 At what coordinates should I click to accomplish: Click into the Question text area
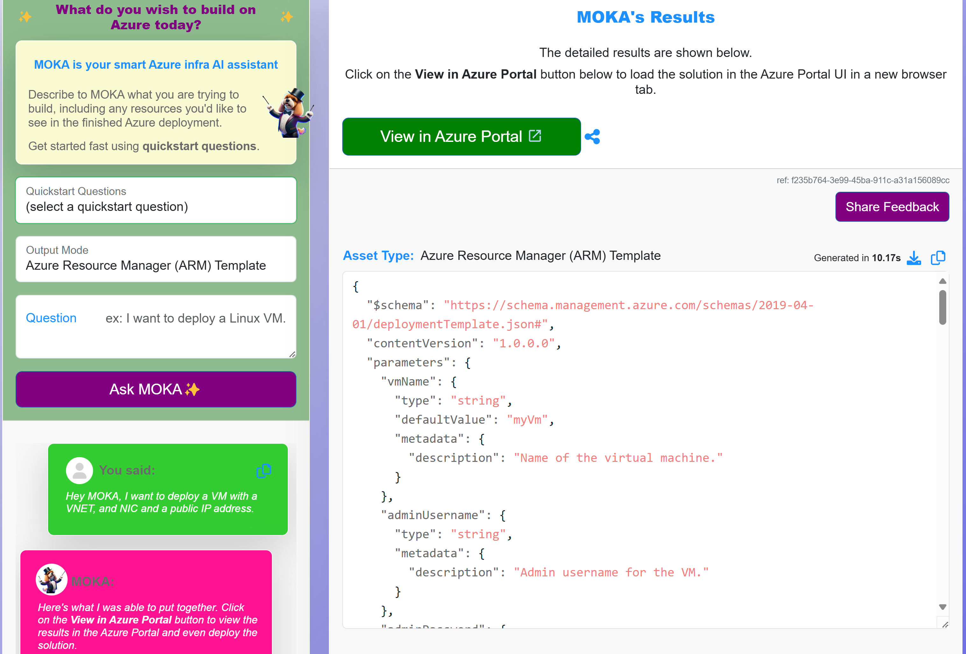(x=156, y=326)
